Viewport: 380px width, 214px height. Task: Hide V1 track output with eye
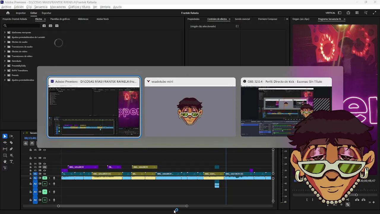(x=45, y=174)
